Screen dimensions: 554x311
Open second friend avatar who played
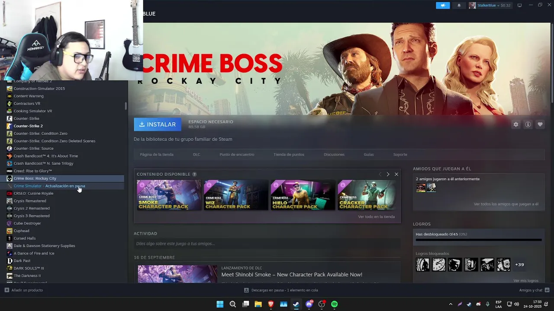(x=431, y=187)
